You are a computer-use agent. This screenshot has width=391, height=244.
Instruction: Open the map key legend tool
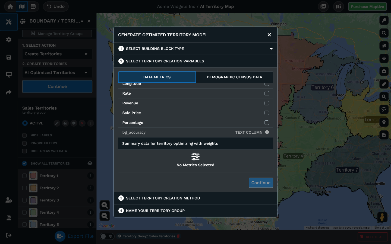click(384, 20)
